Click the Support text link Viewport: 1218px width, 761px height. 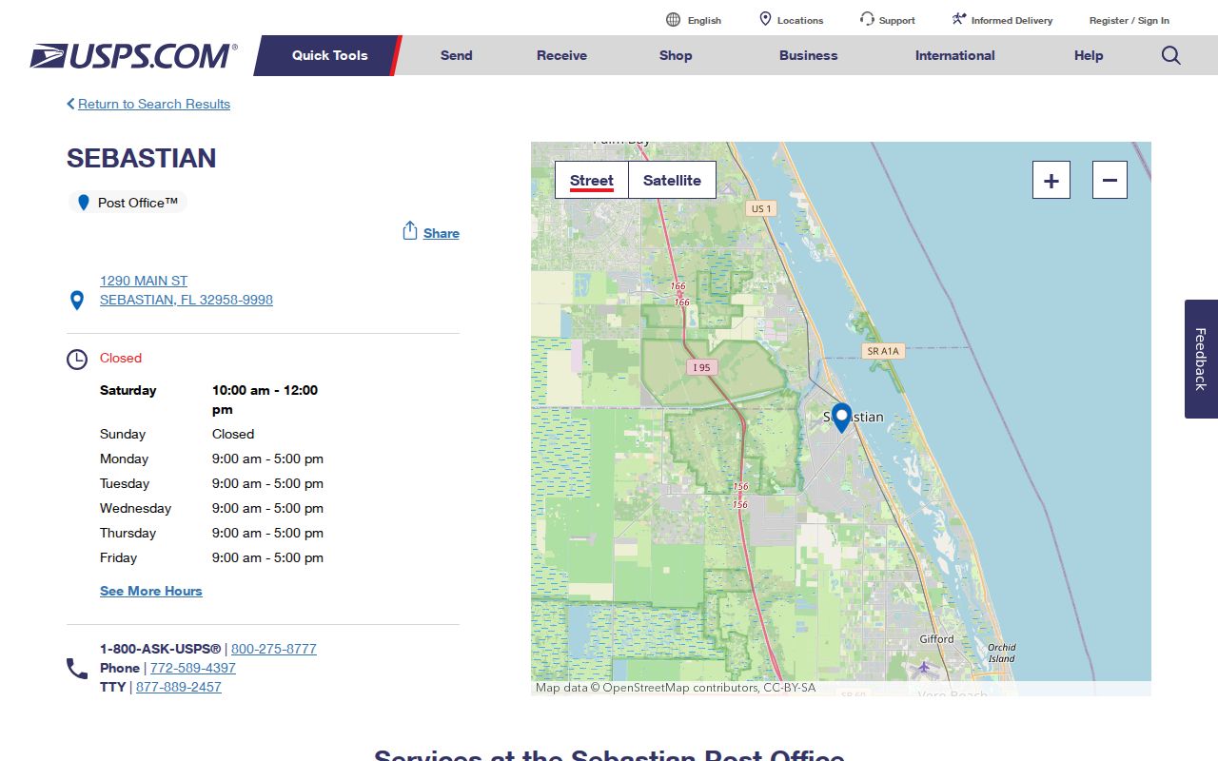coord(897,20)
